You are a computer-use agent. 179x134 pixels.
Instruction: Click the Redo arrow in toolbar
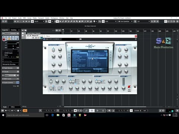(x=6, y=21)
